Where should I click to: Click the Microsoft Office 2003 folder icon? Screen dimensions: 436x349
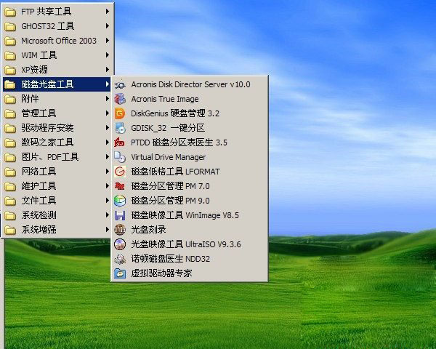pos(10,41)
